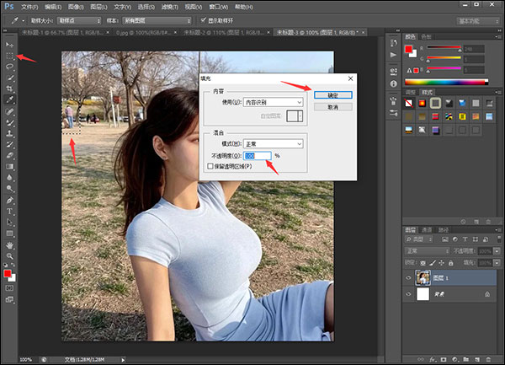Click the 确定 button to confirm fill
The width and height of the screenshot is (505, 365).
[x=332, y=95]
